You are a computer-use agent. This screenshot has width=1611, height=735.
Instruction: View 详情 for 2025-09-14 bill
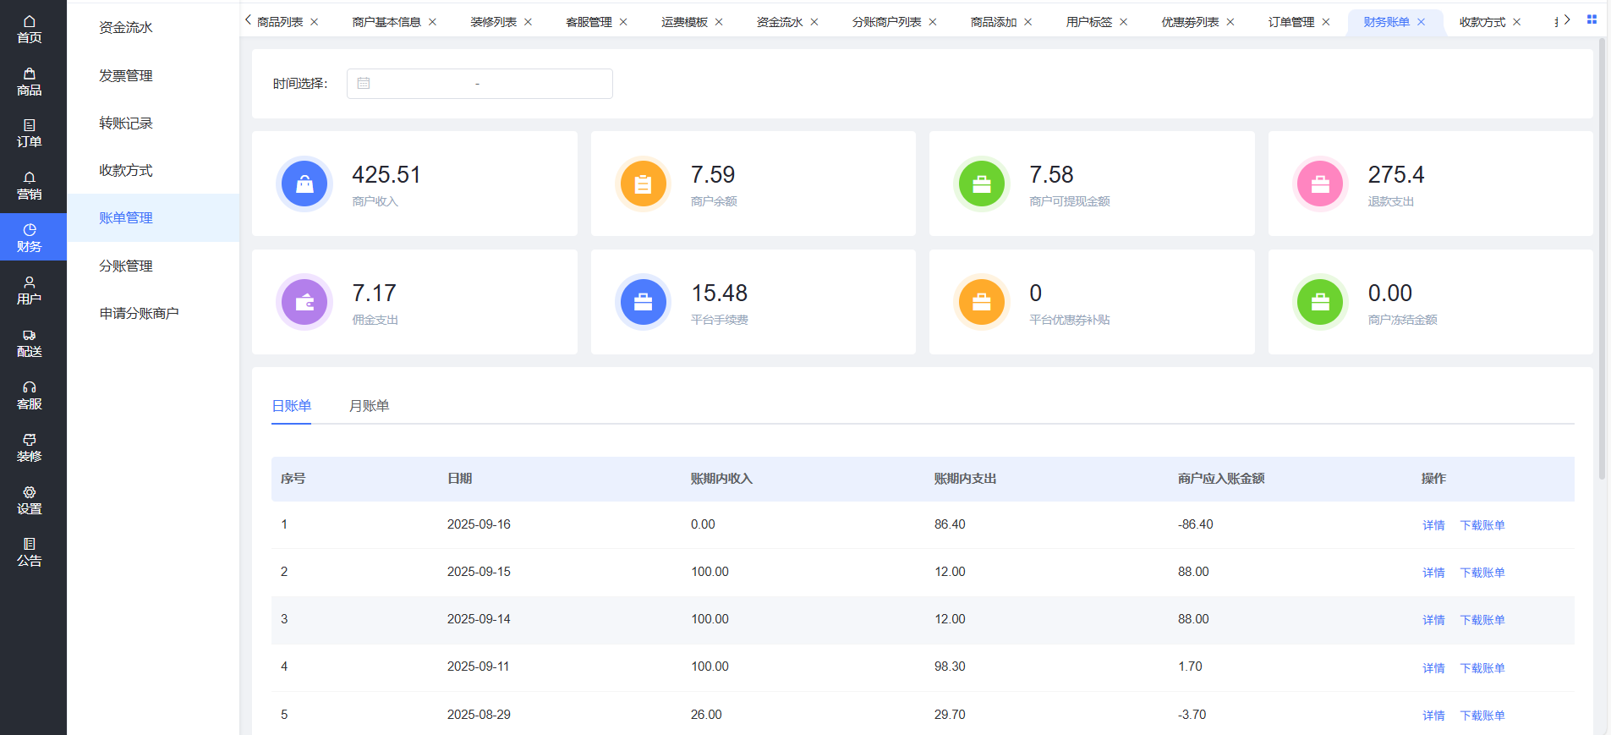pos(1433,620)
